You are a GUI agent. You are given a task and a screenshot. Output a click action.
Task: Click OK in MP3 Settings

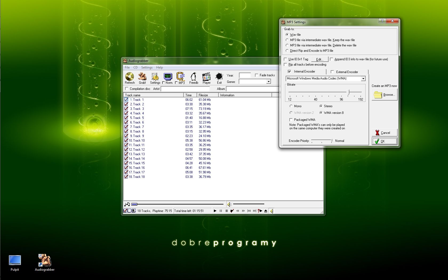pos(385,141)
